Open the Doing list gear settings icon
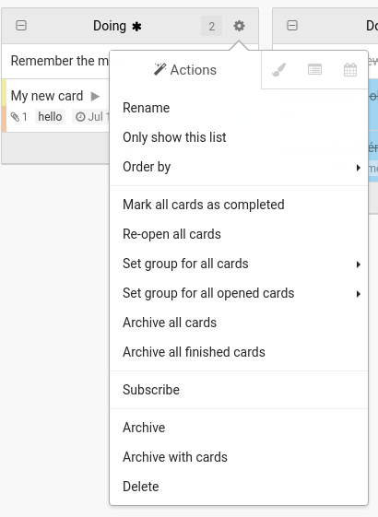Viewport: 378px width, 517px height. point(239,26)
